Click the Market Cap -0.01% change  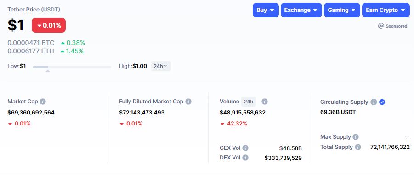click(19, 124)
